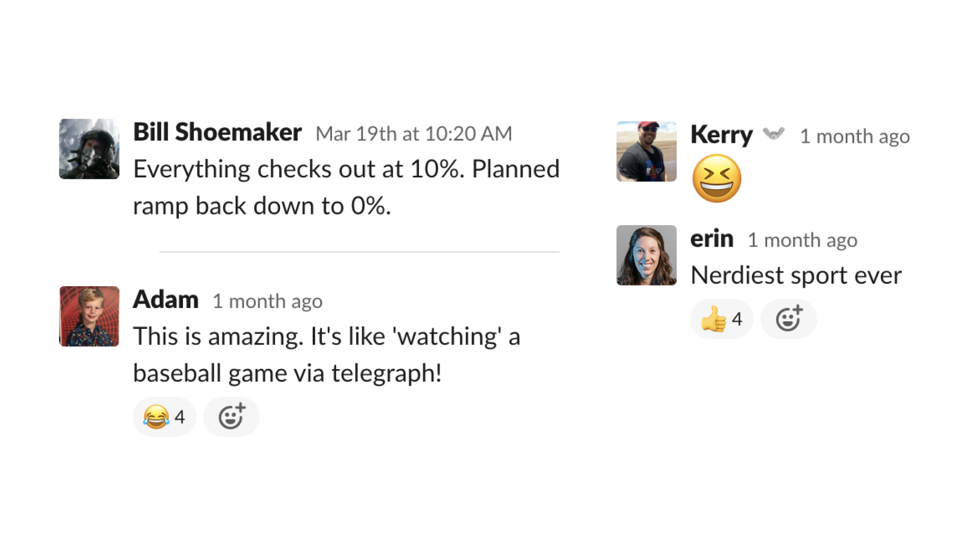
Task: Open Kerry's avatar photo
Action: 647,151
